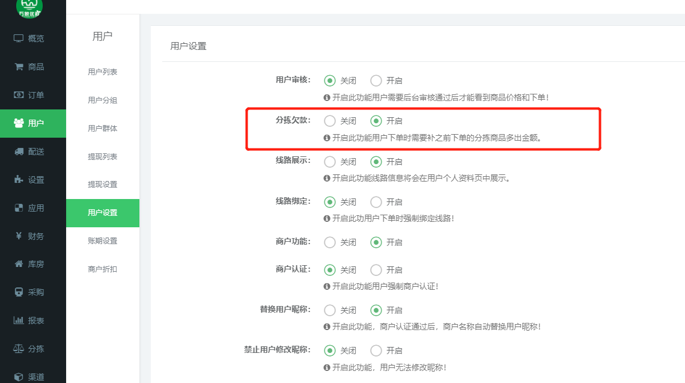
Task: Disable 商户功能 by choosing 关闭
Action: tap(330, 242)
